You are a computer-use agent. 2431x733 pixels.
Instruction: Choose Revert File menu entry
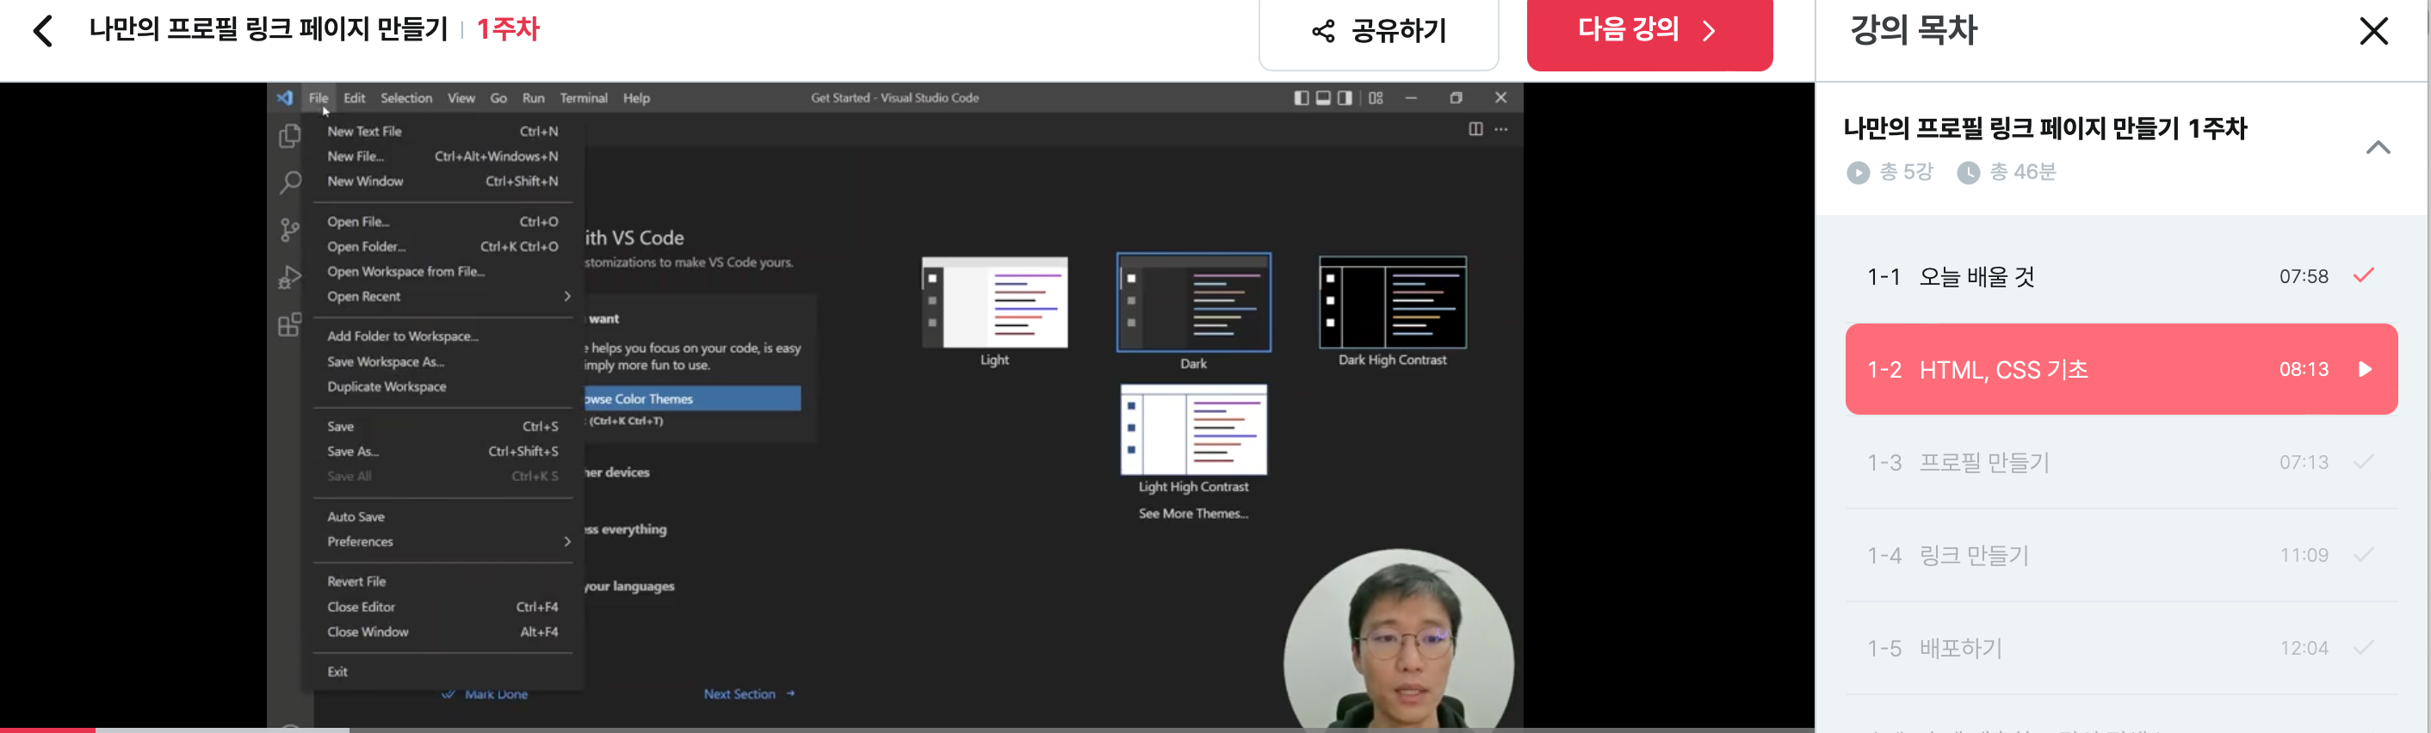[x=442, y=582]
